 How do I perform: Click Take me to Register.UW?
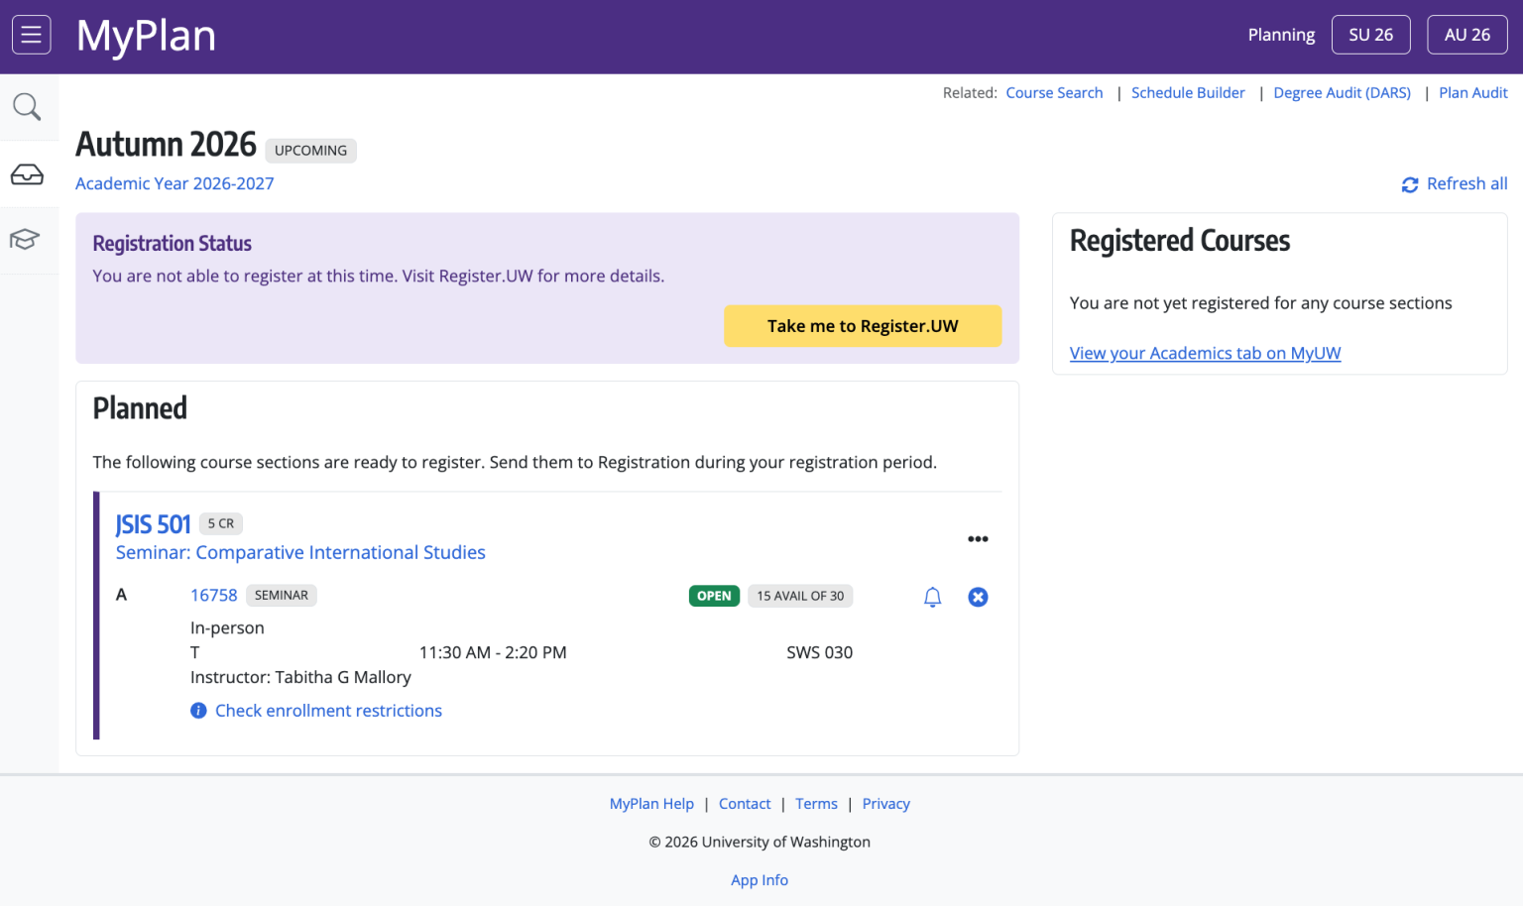863,326
